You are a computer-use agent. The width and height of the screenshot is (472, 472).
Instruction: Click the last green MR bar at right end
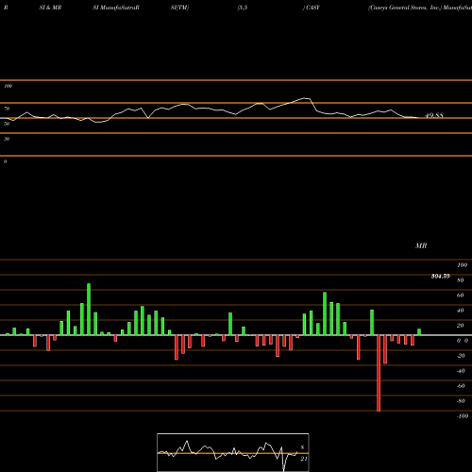click(419, 332)
